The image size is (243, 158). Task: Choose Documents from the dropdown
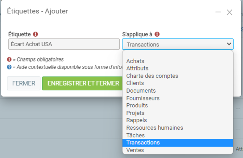point(141,91)
